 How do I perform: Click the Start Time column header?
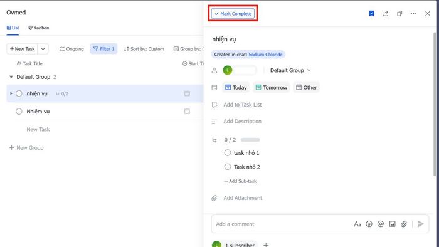click(x=193, y=63)
